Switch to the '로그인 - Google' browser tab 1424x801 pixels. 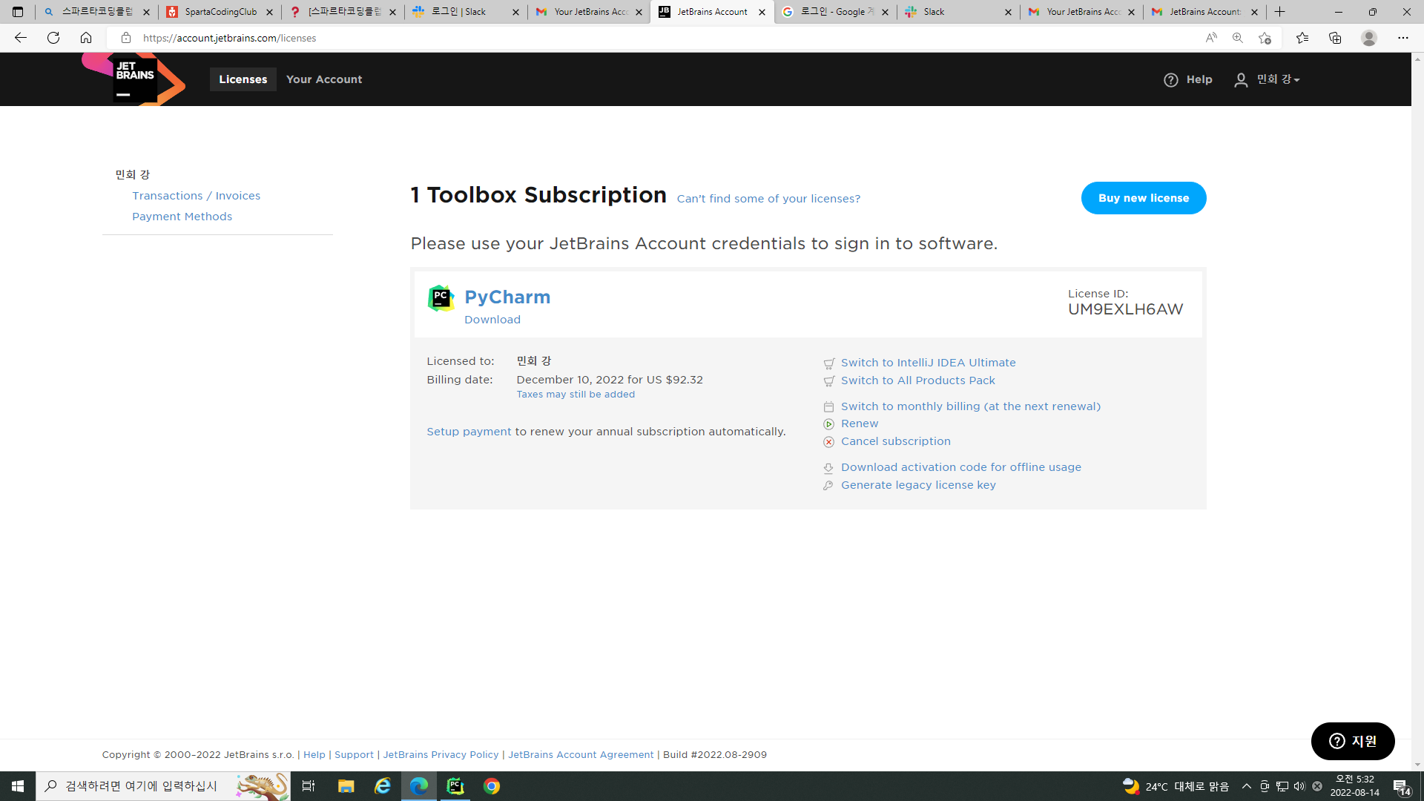click(x=836, y=12)
